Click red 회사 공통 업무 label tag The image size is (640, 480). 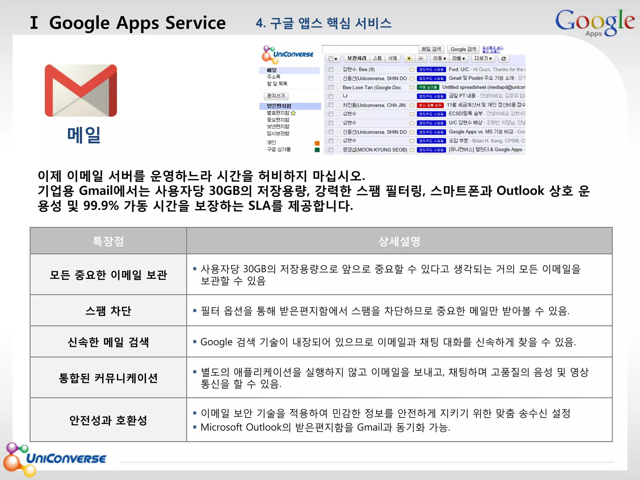coord(430,105)
